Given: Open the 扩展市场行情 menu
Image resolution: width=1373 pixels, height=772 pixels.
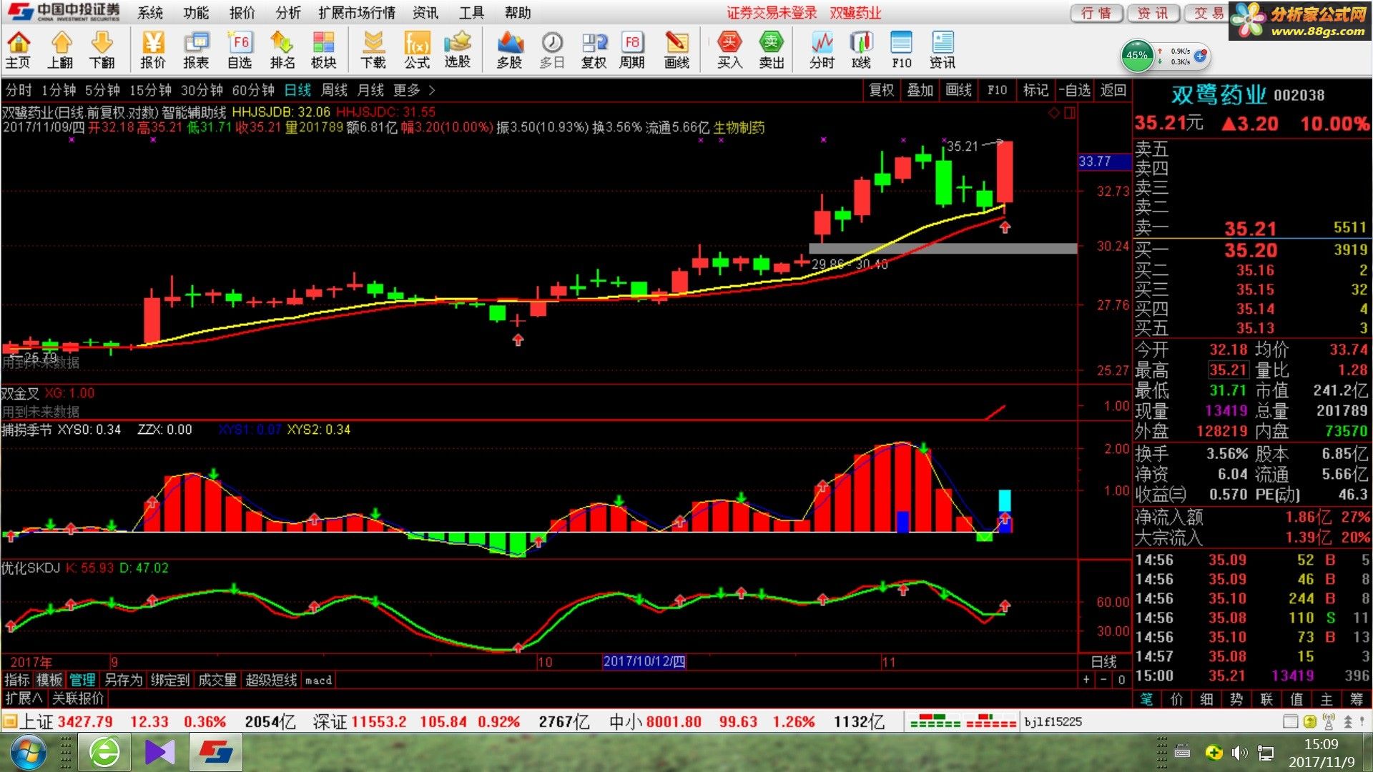Looking at the screenshot, I should pyautogui.click(x=357, y=13).
